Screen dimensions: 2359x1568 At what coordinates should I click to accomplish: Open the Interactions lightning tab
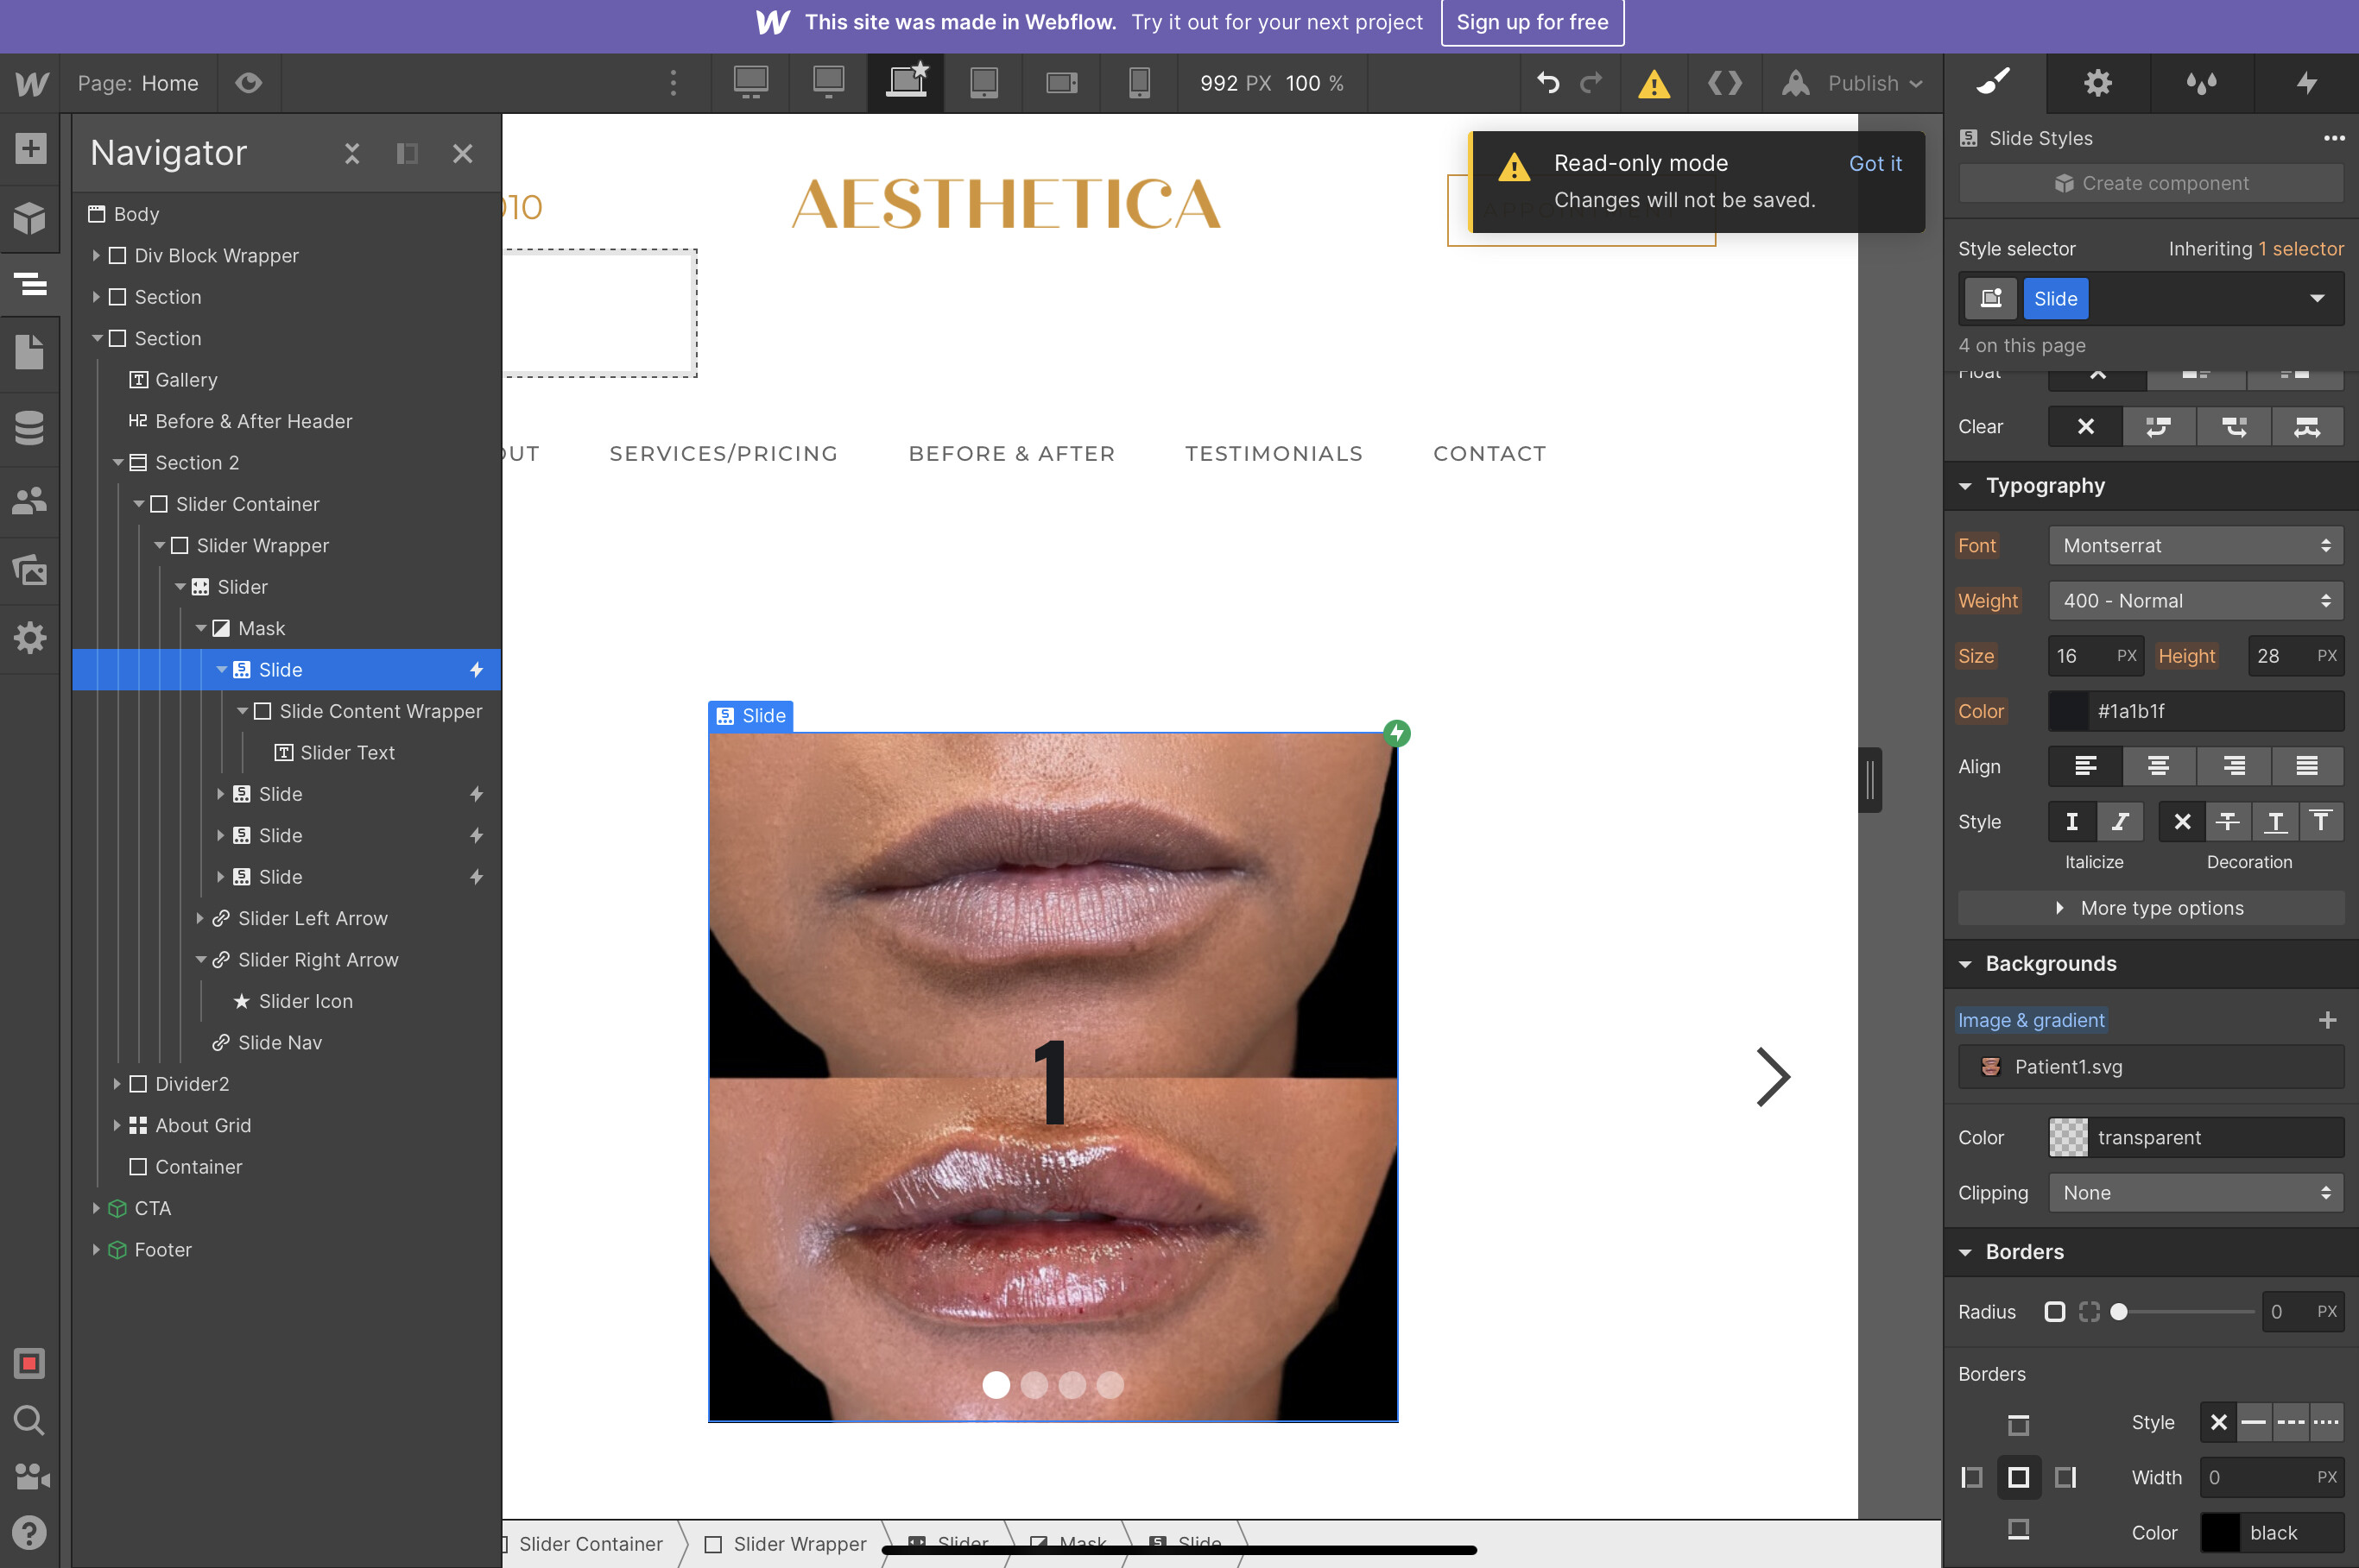point(2306,83)
